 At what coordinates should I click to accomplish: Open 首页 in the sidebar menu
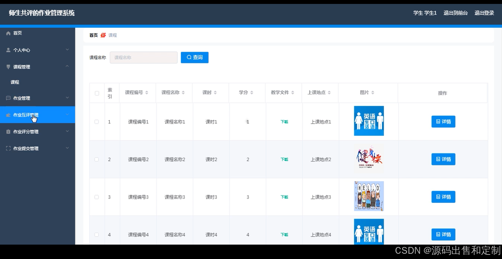pyautogui.click(x=37, y=33)
